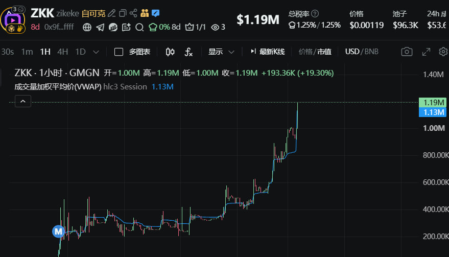Viewport: 449px width, 257px height.
Task: Switch chart to 价格 price mode
Action: 305,52
